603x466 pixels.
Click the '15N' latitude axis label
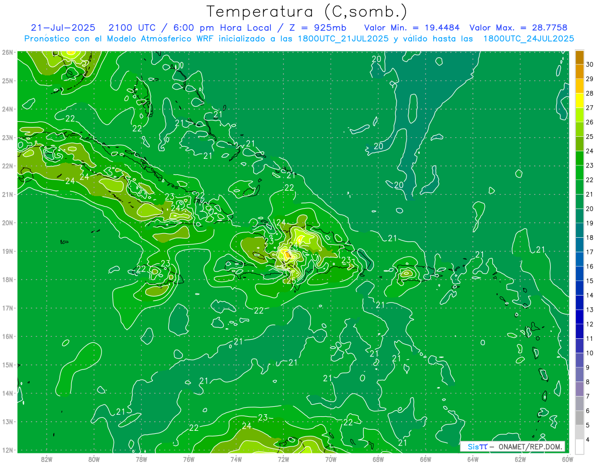[7, 365]
